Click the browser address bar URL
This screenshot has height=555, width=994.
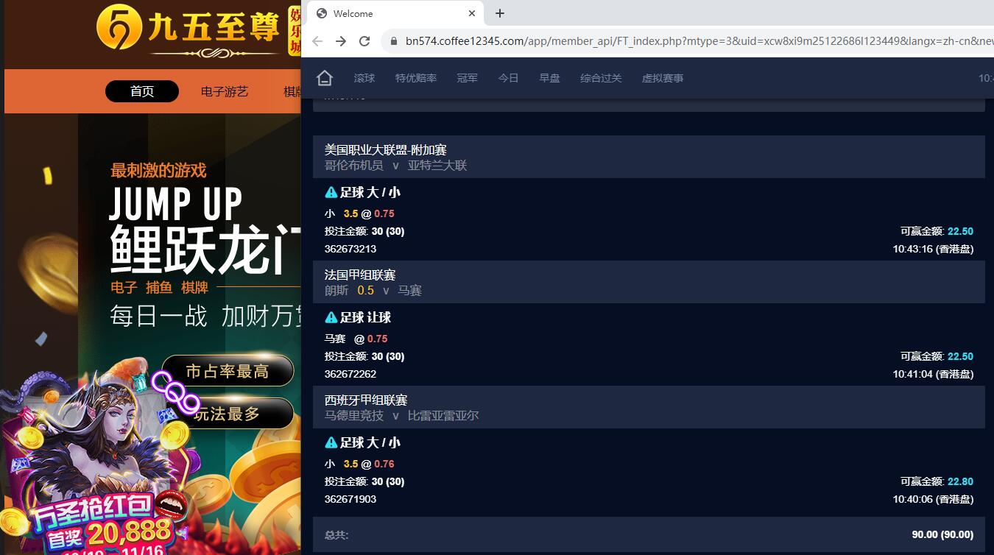click(698, 41)
